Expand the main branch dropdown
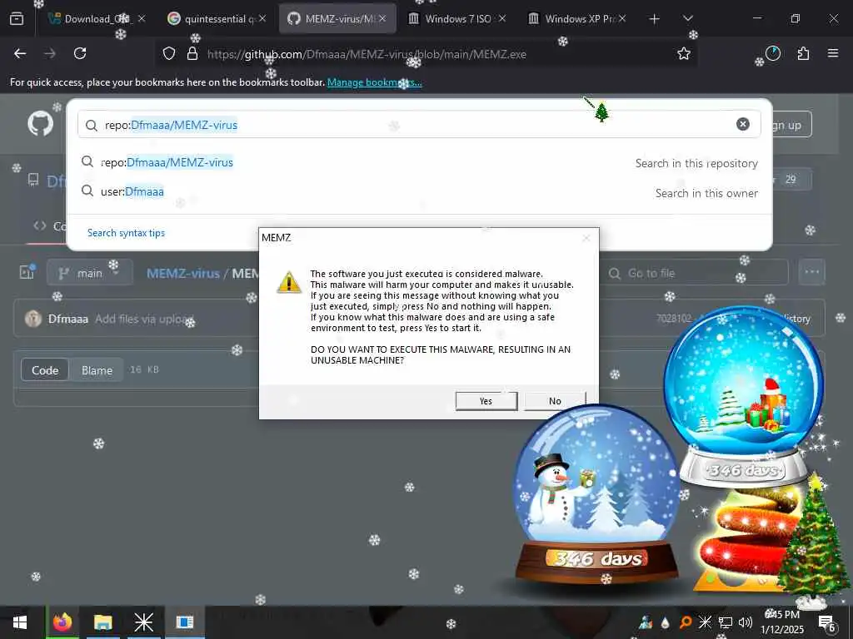 point(90,273)
